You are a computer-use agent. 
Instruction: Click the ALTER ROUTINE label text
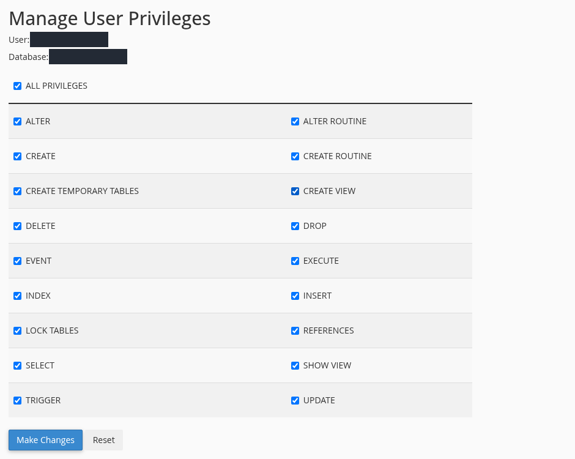click(x=335, y=121)
